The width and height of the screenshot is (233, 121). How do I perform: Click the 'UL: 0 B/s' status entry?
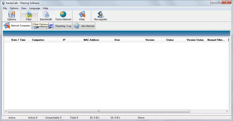pos(115,118)
